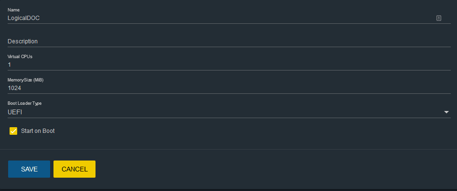Click the Name field label
The height and width of the screenshot is (191, 457).
14,9
